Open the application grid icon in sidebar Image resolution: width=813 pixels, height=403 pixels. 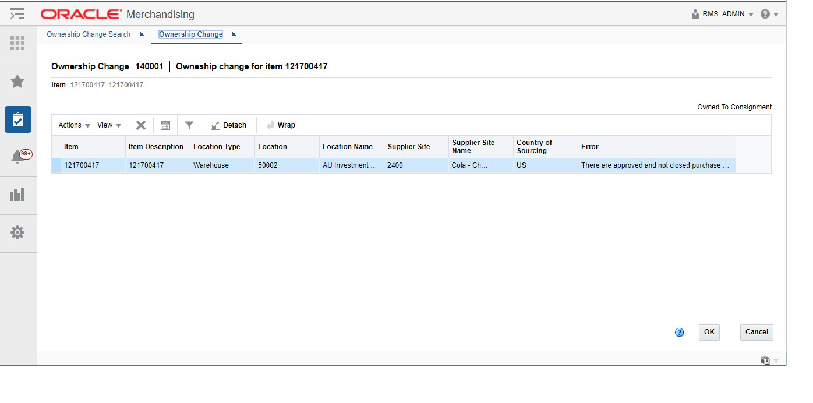[17, 43]
